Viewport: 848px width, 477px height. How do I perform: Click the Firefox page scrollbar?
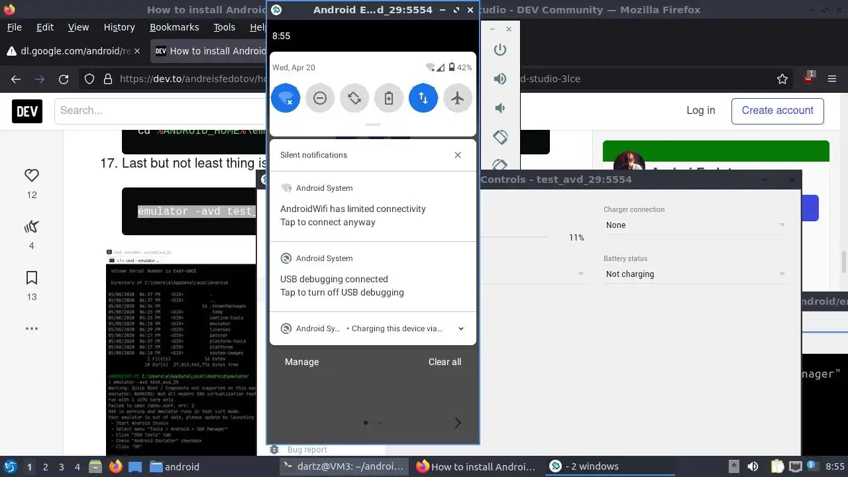(x=844, y=262)
